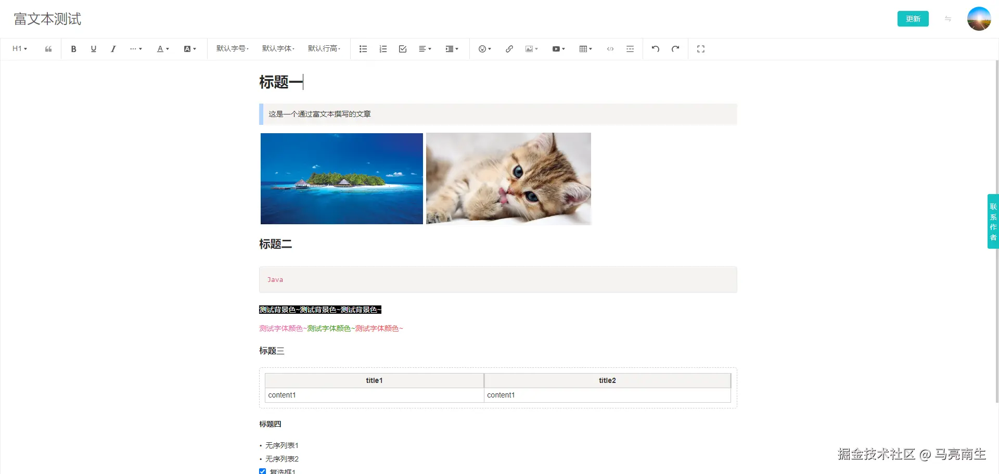Insert an ordered list

coord(383,48)
